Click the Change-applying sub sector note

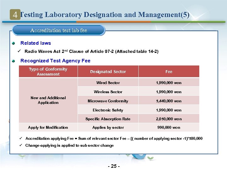point(69,145)
